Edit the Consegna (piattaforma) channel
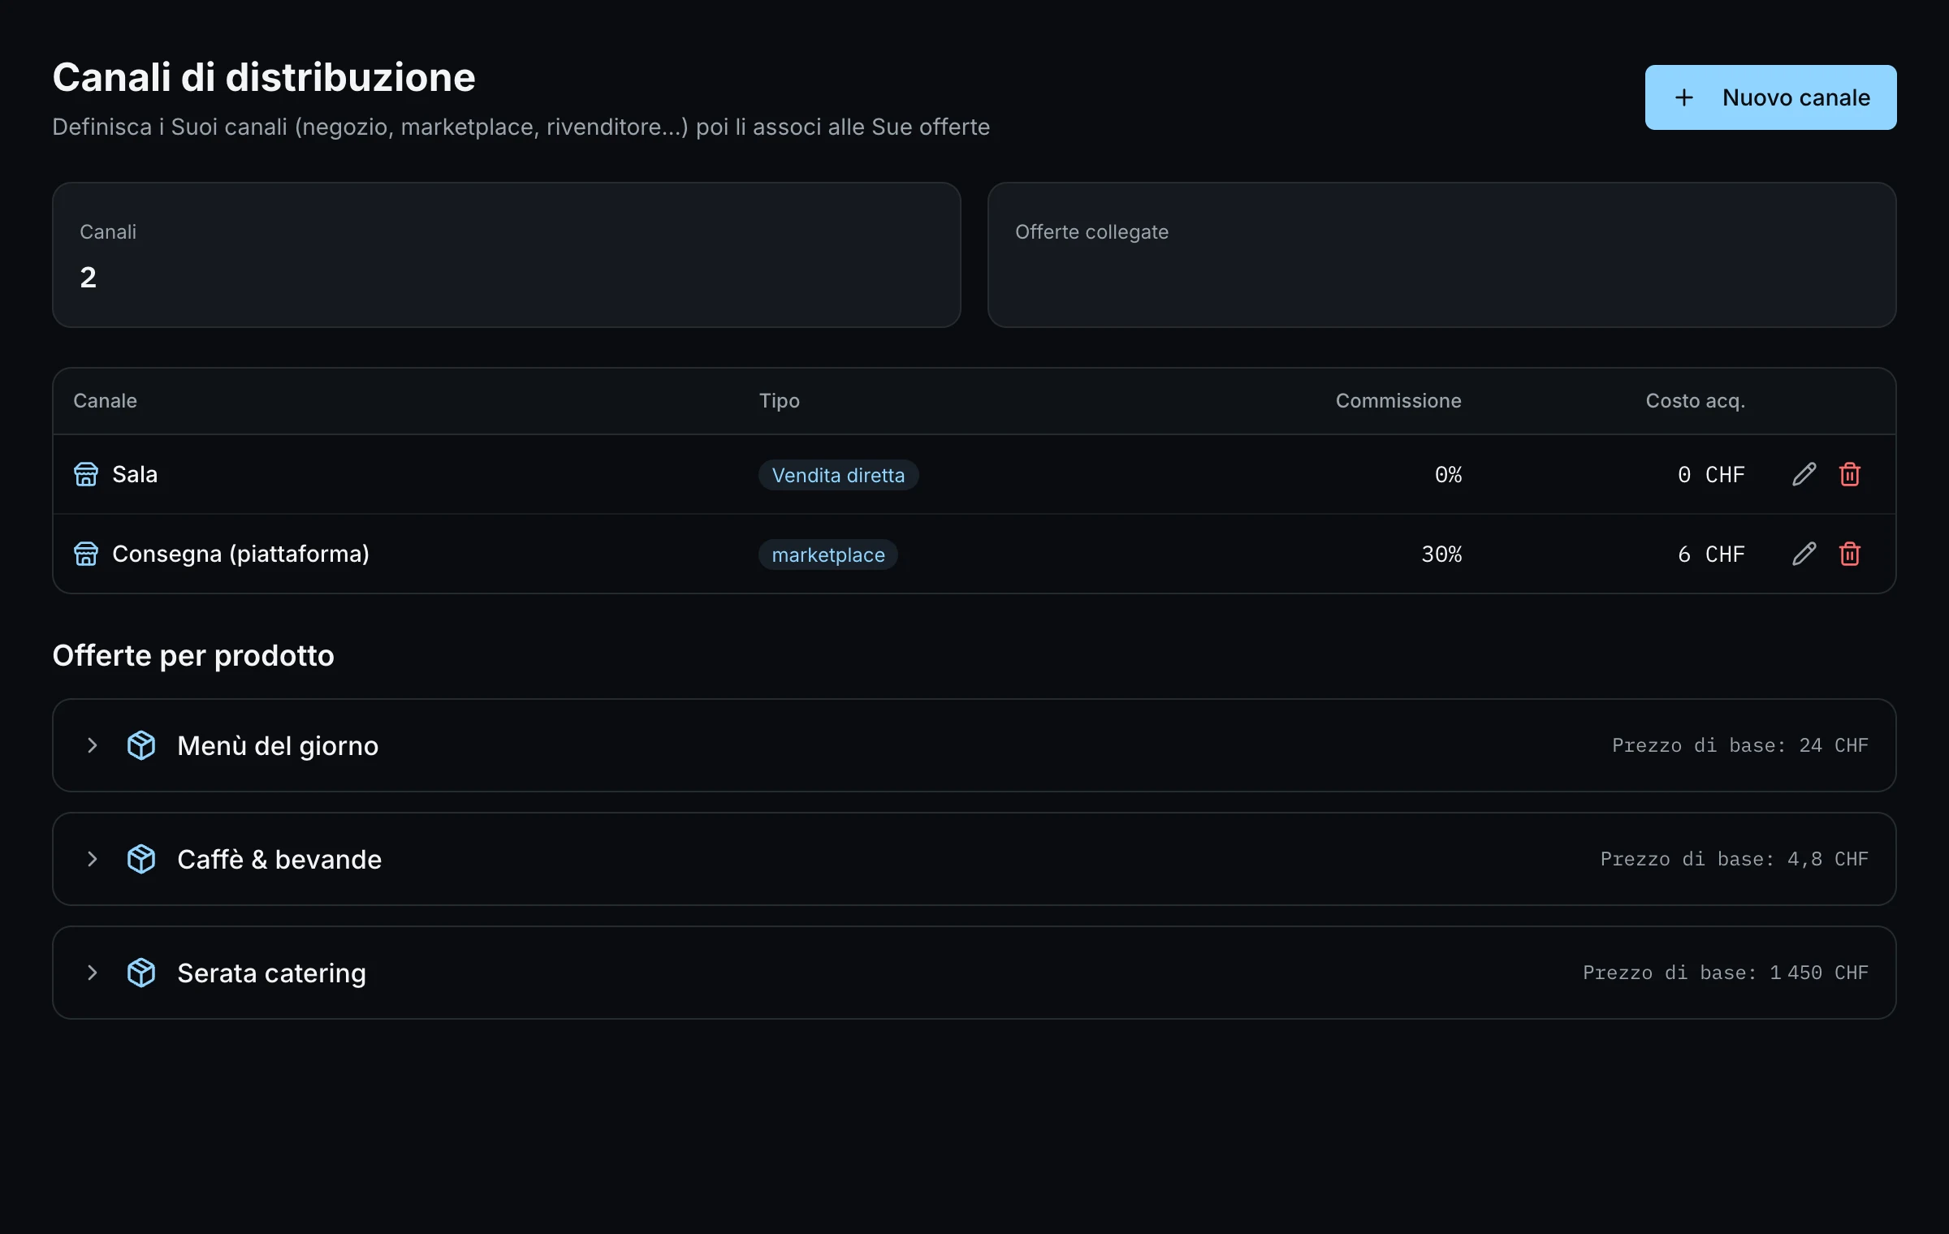 coord(1804,554)
